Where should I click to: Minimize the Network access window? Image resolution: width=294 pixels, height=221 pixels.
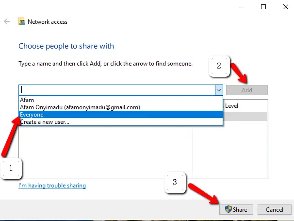[x=242, y=7]
